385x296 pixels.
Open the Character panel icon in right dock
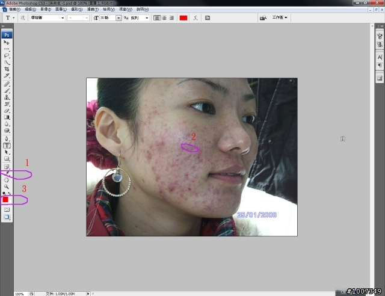tap(380, 57)
